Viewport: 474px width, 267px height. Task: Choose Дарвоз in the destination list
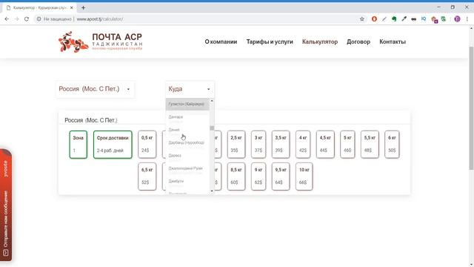(x=187, y=155)
